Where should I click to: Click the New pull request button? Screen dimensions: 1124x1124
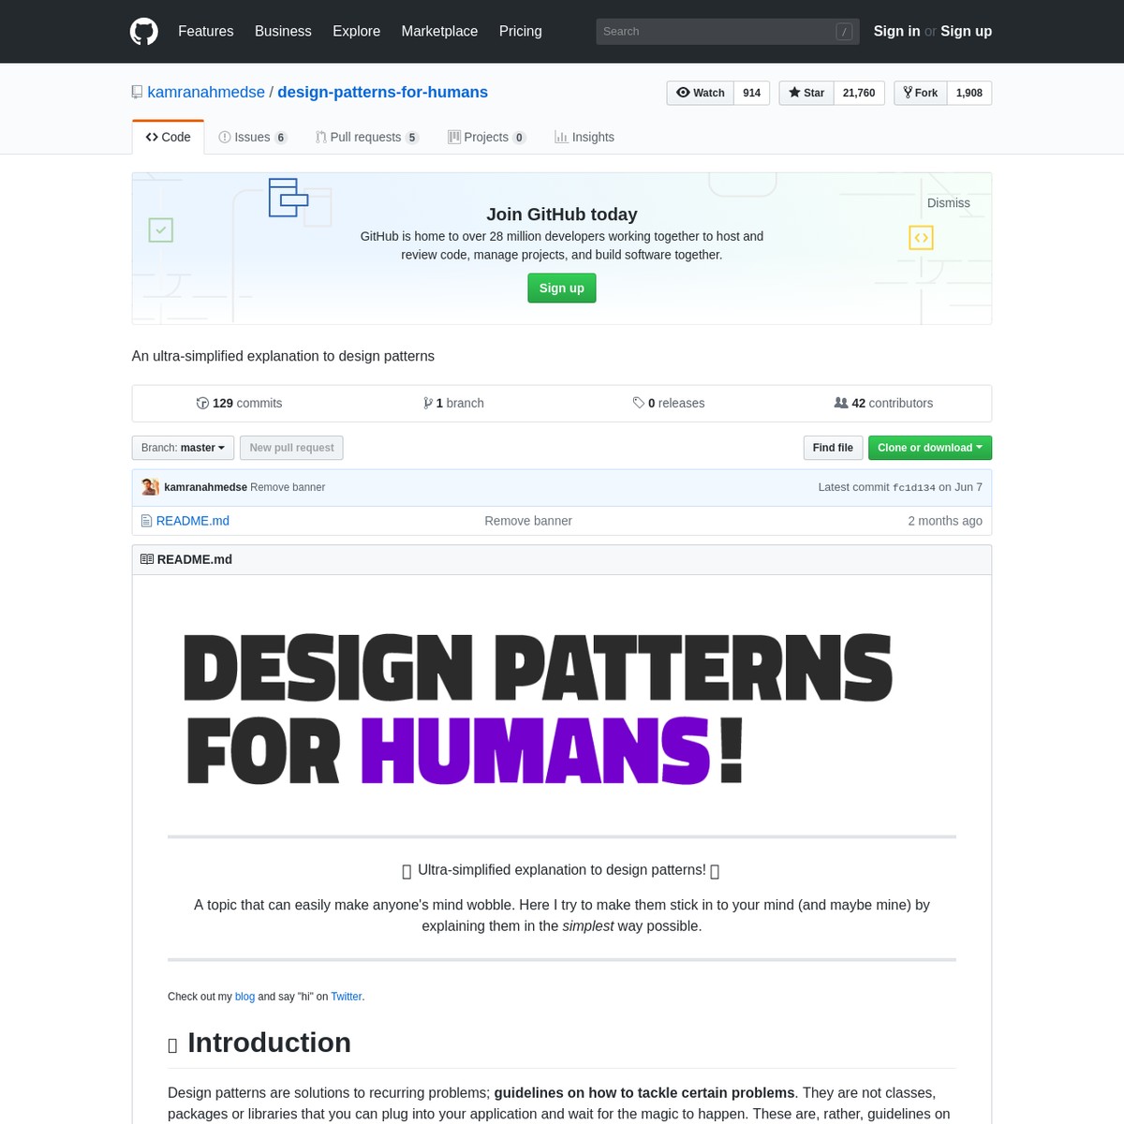pyautogui.click(x=291, y=448)
